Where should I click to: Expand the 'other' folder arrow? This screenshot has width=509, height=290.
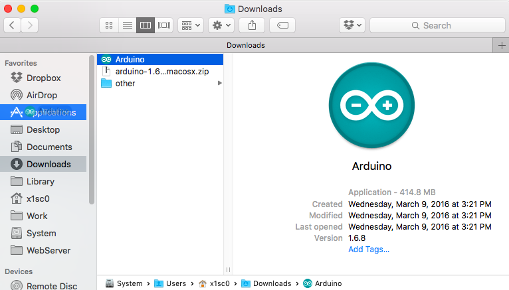click(x=219, y=83)
